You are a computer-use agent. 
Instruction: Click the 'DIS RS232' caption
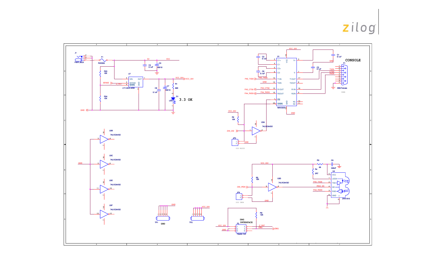[x=240, y=148]
